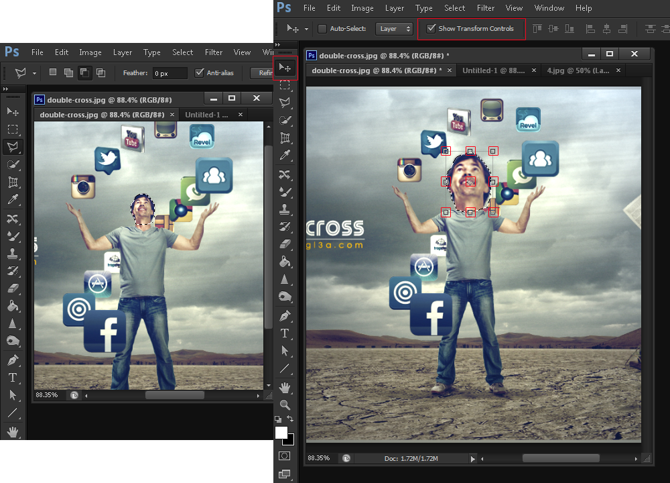Select Polygonal Lasso tool in left toolbox
Image resolution: width=670 pixels, height=483 pixels.
(x=13, y=147)
